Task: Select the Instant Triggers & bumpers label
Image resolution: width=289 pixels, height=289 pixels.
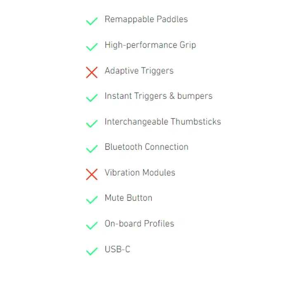Action: tap(159, 96)
